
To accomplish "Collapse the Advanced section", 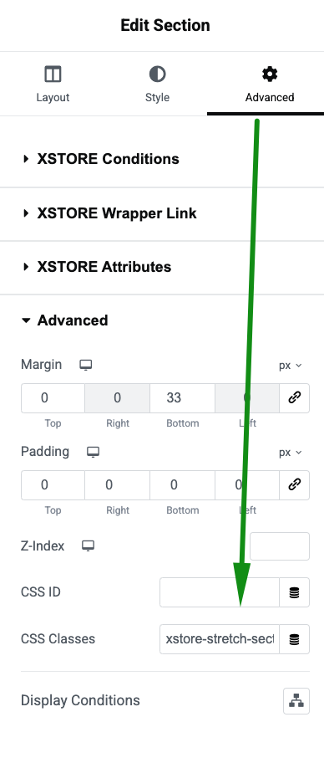I will (64, 320).
